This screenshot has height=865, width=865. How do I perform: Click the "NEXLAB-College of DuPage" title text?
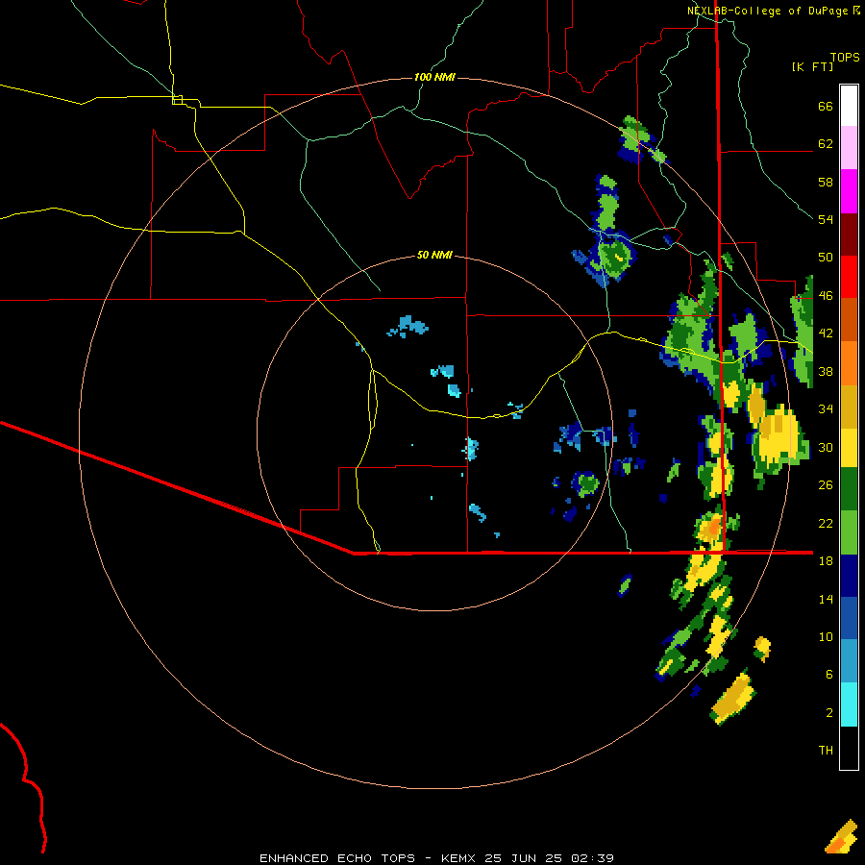767,11
